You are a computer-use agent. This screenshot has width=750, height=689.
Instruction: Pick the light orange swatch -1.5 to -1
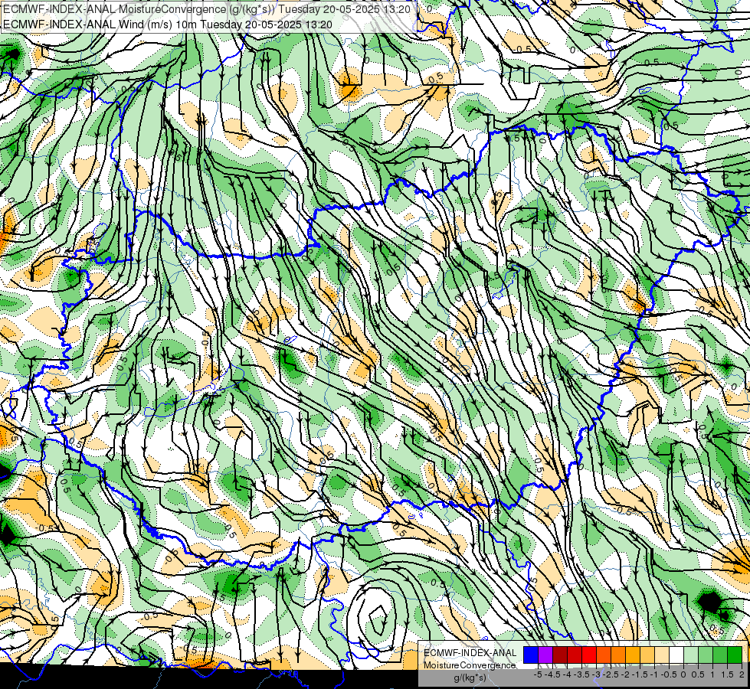coord(647,655)
